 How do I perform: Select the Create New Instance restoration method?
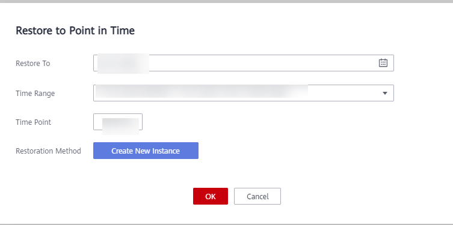146,151
